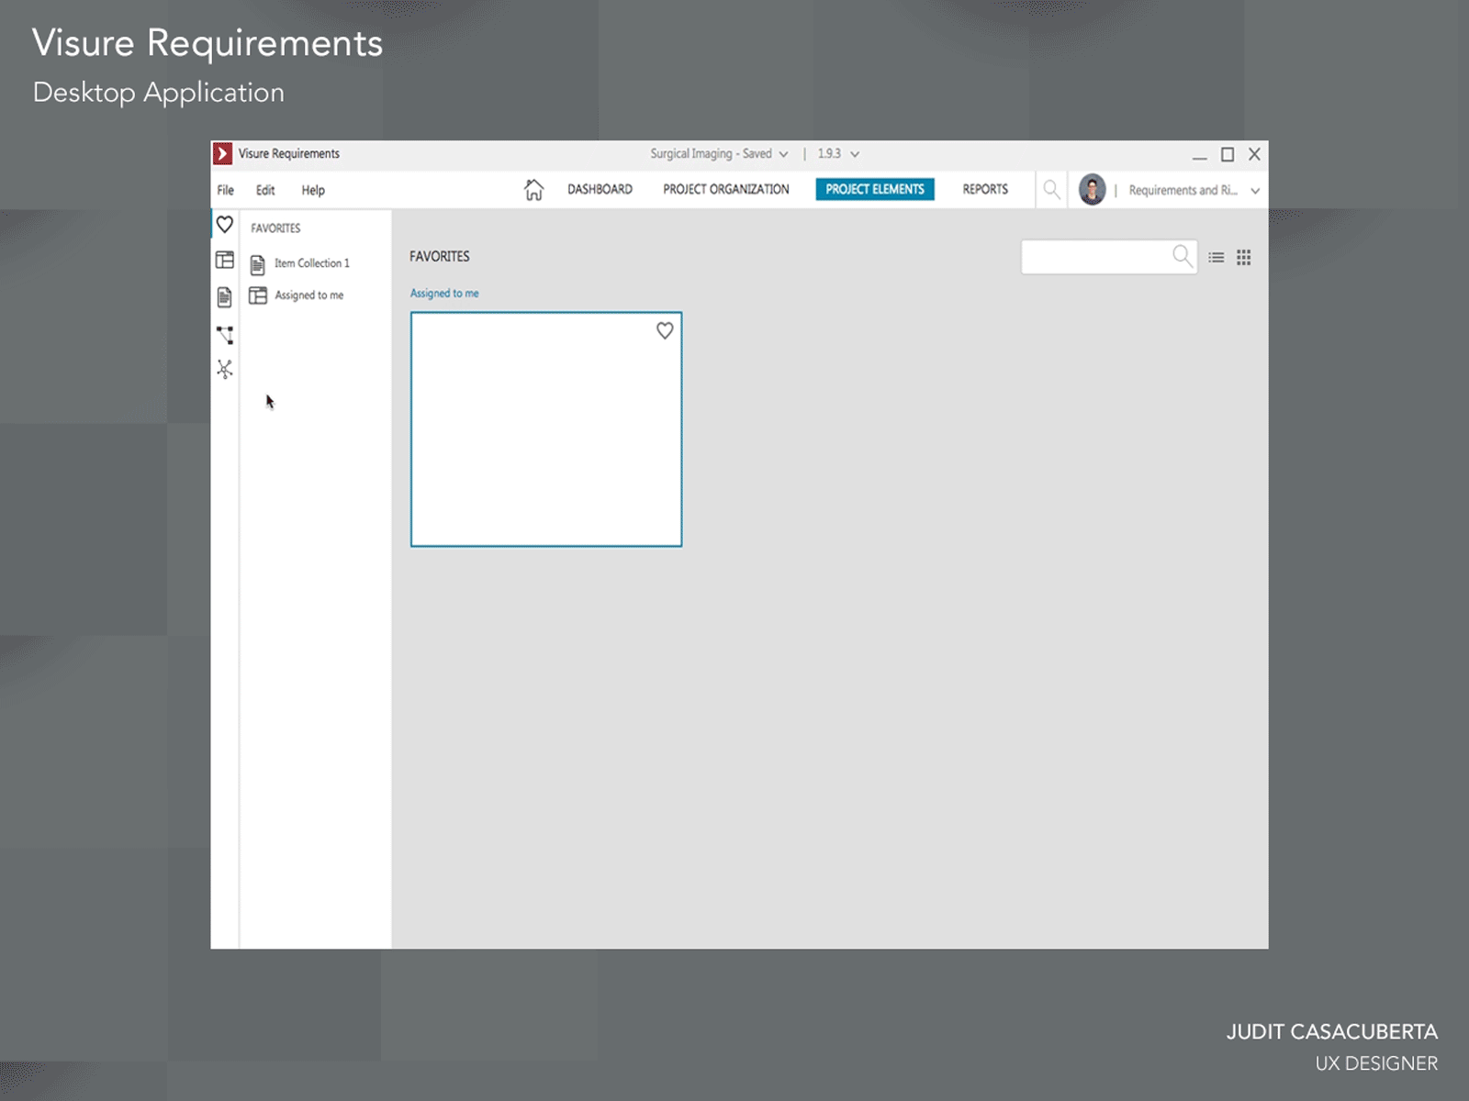The height and width of the screenshot is (1101, 1469).
Task: Open the File menu
Action: pos(226,191)
